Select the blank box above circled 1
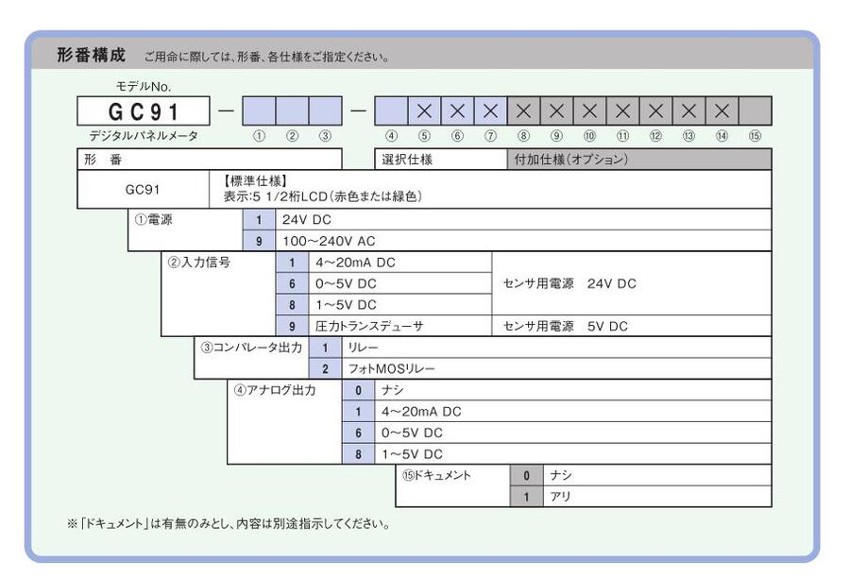The image size is (850, 577). point(259,111)
